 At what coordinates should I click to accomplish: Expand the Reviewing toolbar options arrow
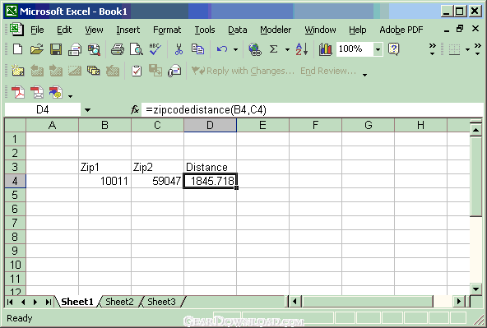(364, 75)
